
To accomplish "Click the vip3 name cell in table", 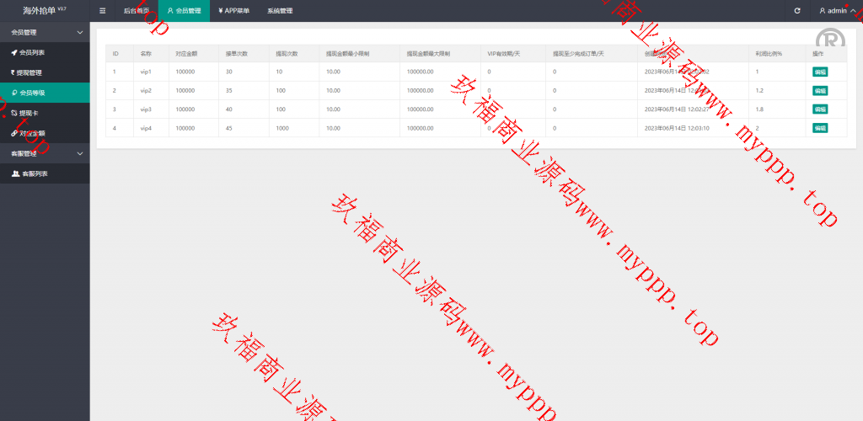I will click(146, 109).
